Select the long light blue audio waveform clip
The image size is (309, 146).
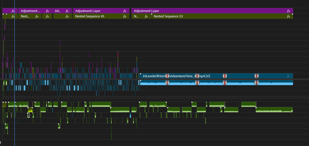tap(216, 83)
